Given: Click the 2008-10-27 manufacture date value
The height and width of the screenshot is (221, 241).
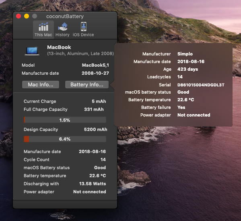Looking at the screenshot, I should click(95, 73).
